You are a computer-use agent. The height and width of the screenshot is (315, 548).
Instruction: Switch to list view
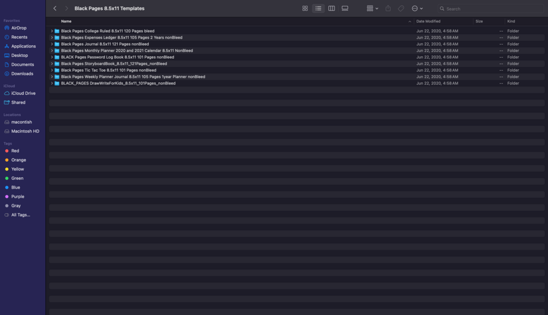pyautogui.click(x=318, y=8)
